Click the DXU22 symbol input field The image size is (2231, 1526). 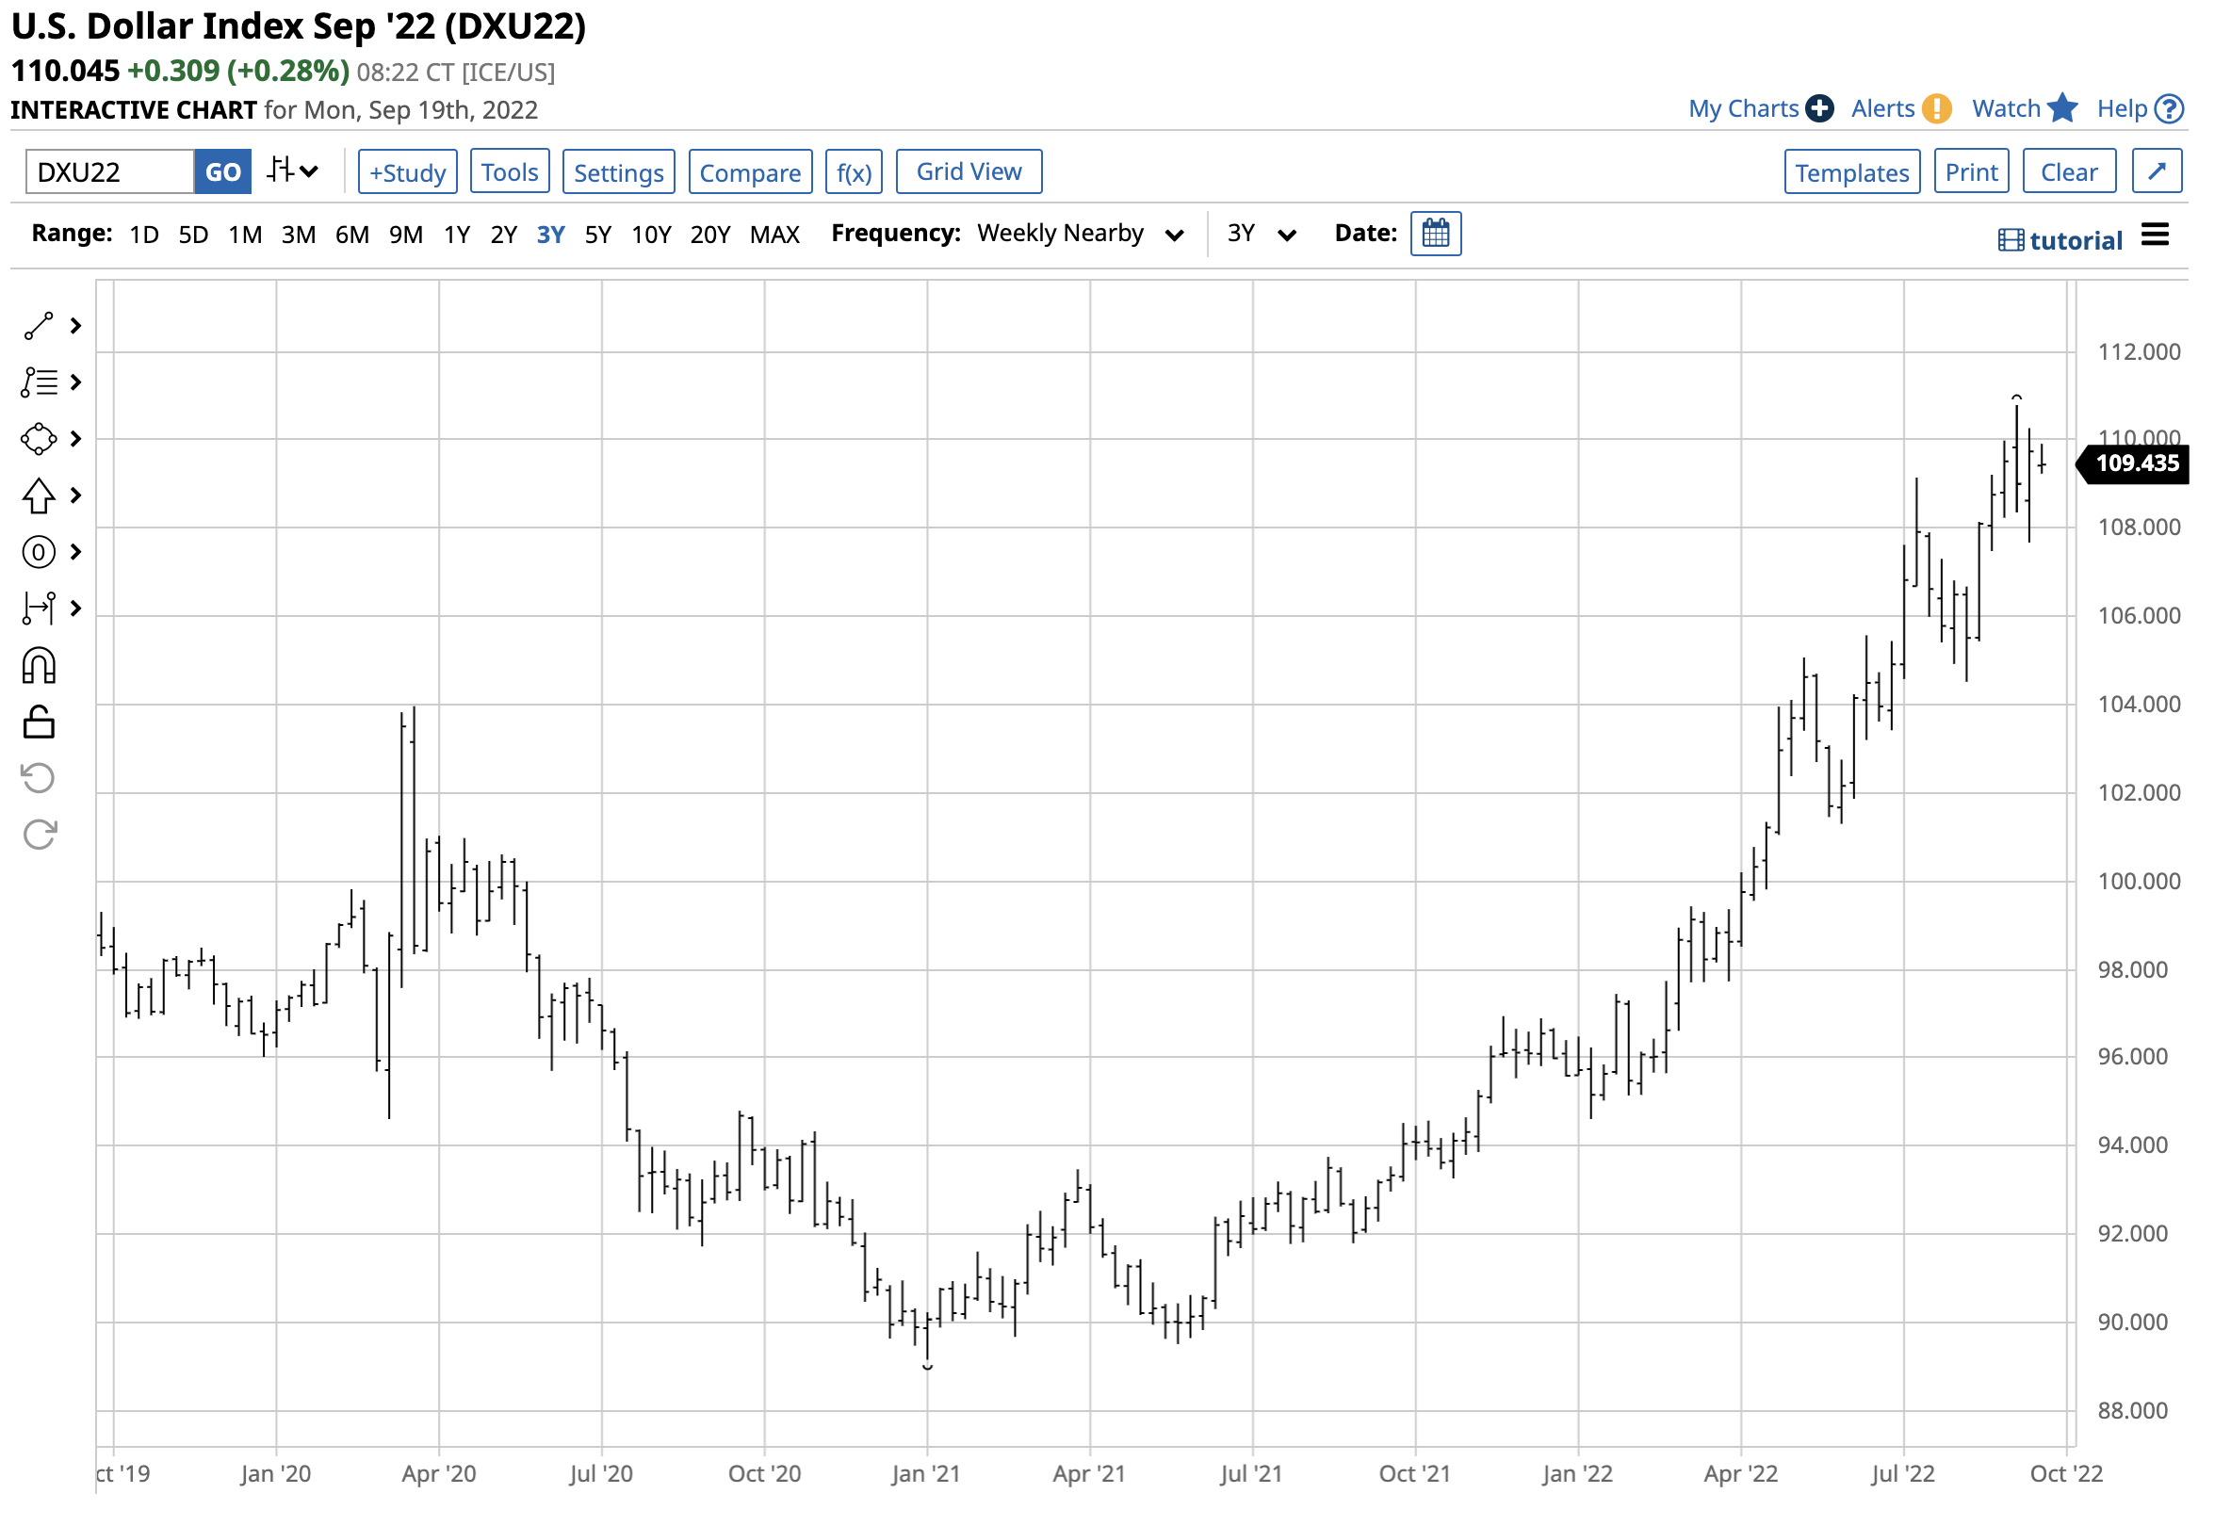click(110, 171)
